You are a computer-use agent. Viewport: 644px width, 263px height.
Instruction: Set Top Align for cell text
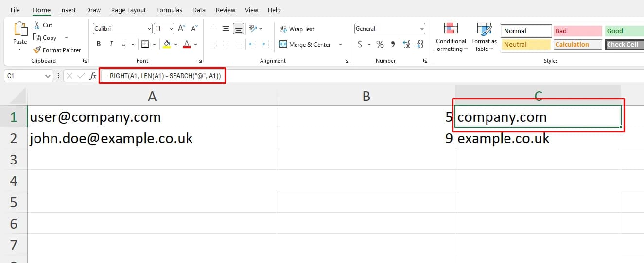(x=213, y=29)
